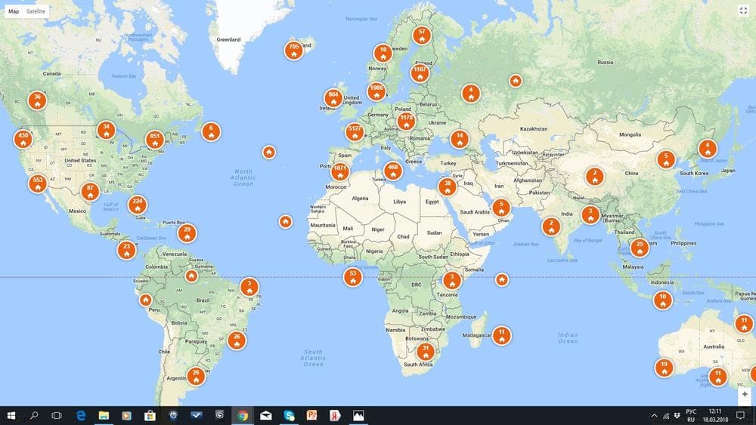
Task: Click the 31 cluster in South Africa
Action: click(x=425, y=351)
